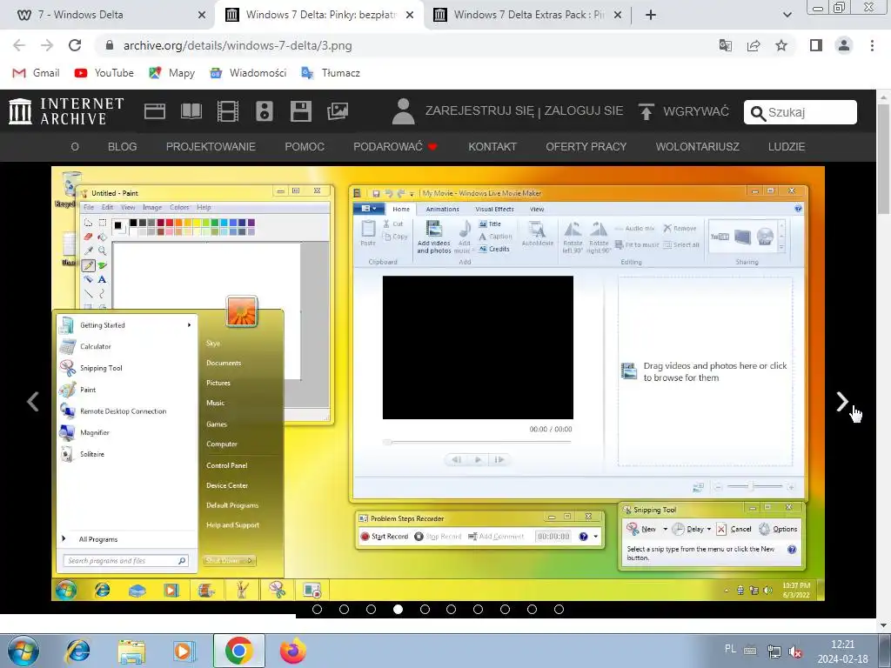Open the WOLONTARIUSZ nav item
This screenshot has height=668, width=891.
[697, 146]
